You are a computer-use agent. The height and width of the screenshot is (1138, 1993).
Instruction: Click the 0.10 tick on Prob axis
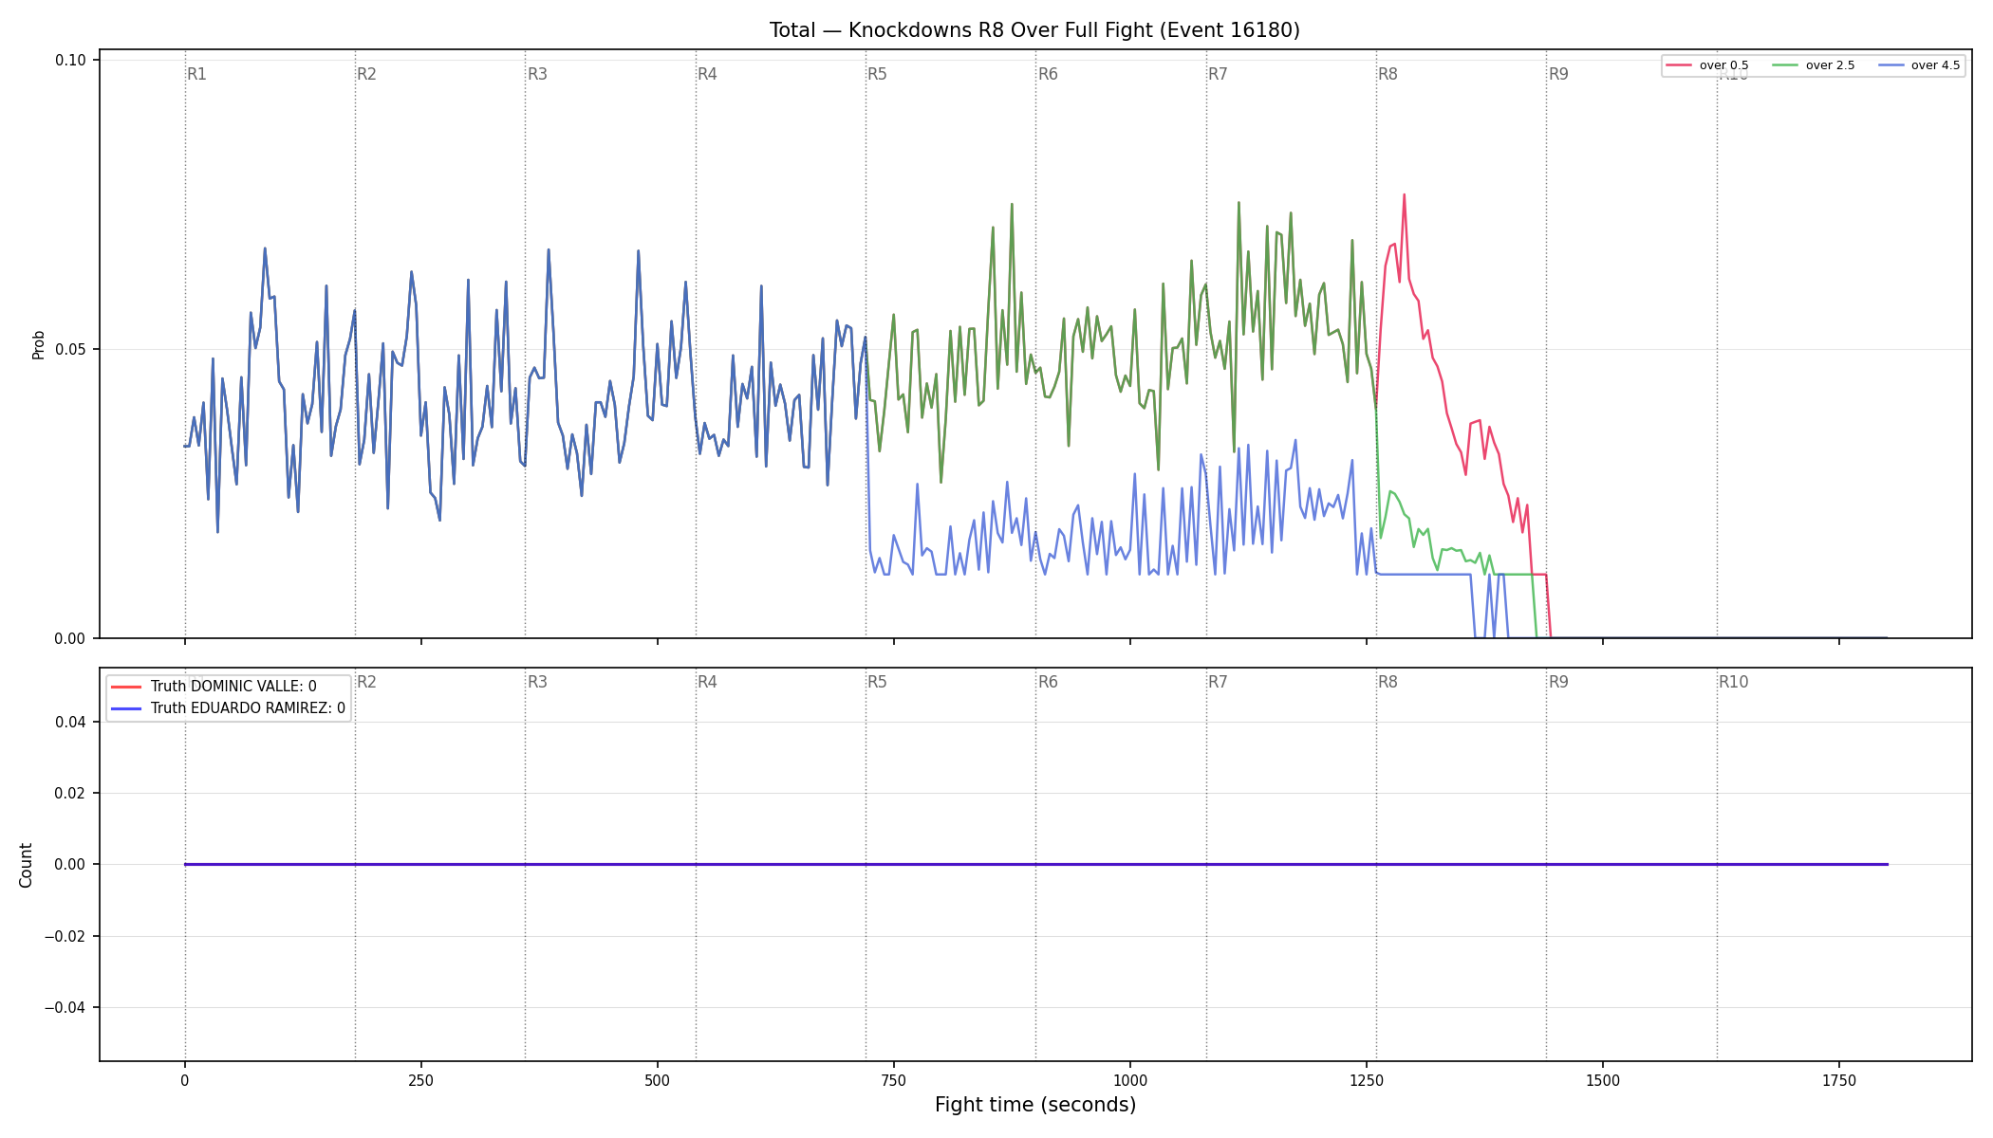pos(70,60)
